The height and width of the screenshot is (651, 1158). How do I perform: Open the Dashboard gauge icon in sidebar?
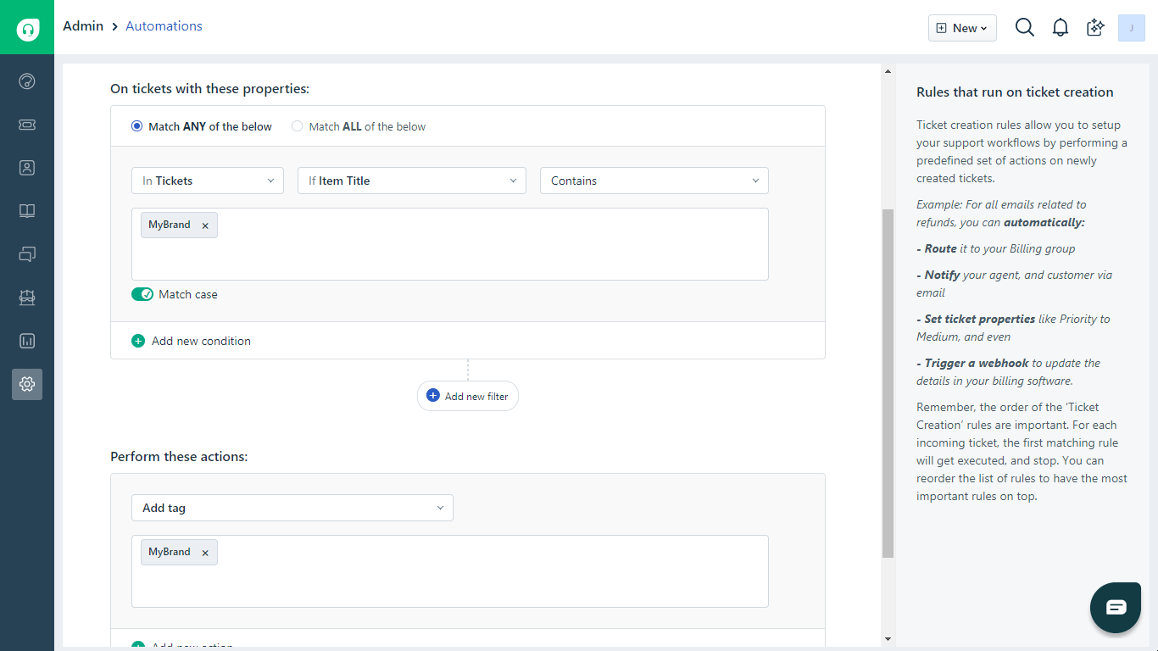[27, 81]
